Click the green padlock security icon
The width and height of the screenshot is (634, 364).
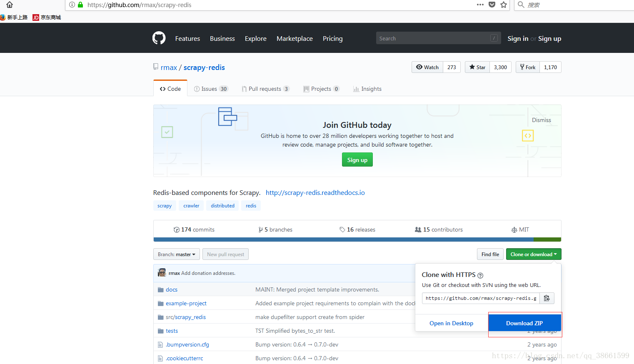pyautogui.click(x=80, y=5)
